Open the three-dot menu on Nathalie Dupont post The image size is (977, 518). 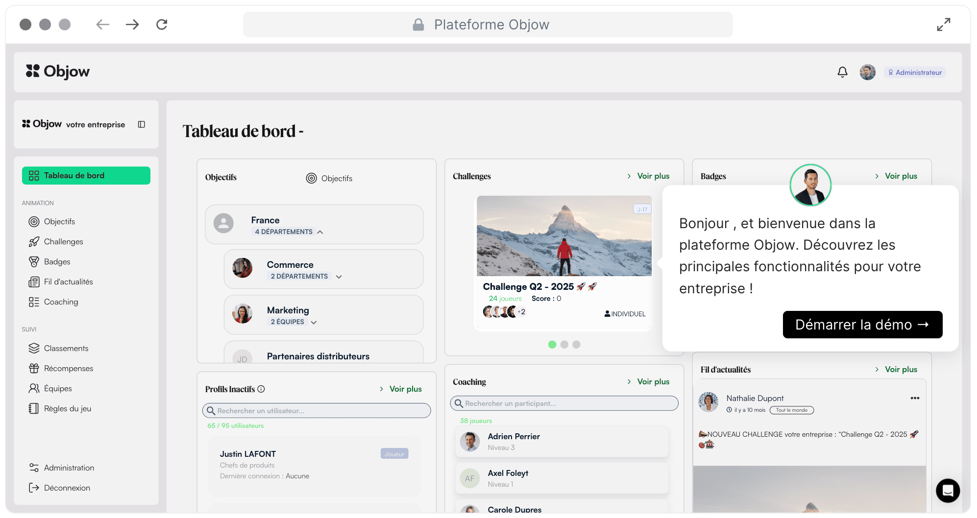915,398
